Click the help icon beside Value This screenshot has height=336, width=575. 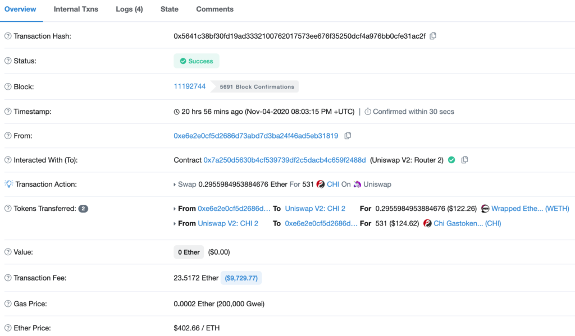[x=8, y=252]
